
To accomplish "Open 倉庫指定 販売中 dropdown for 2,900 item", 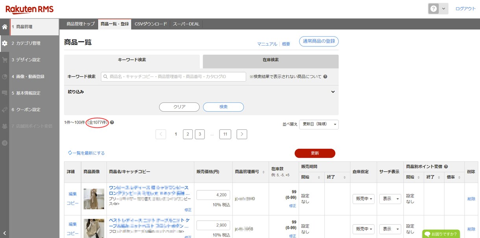I will (363, 229).
